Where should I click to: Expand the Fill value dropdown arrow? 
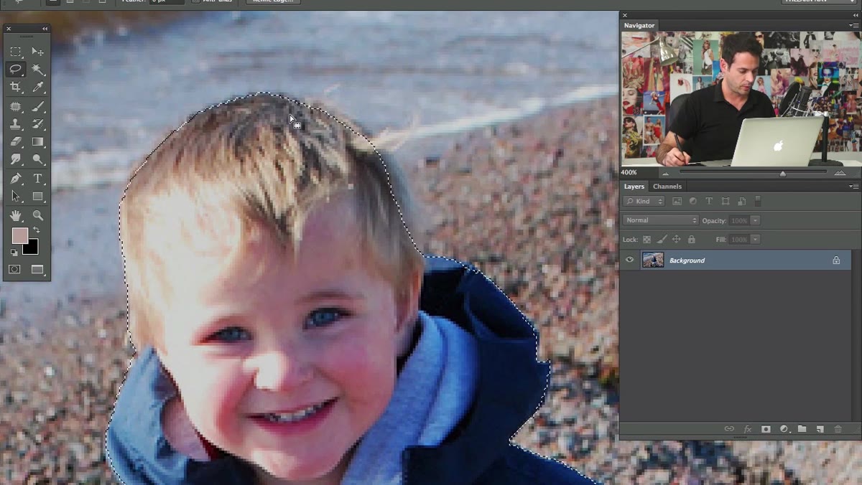[755, 240]
